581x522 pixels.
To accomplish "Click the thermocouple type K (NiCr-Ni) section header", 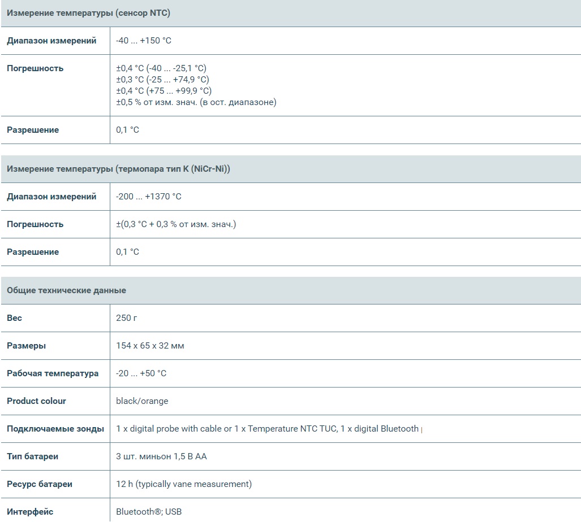I will coord(118,169).
